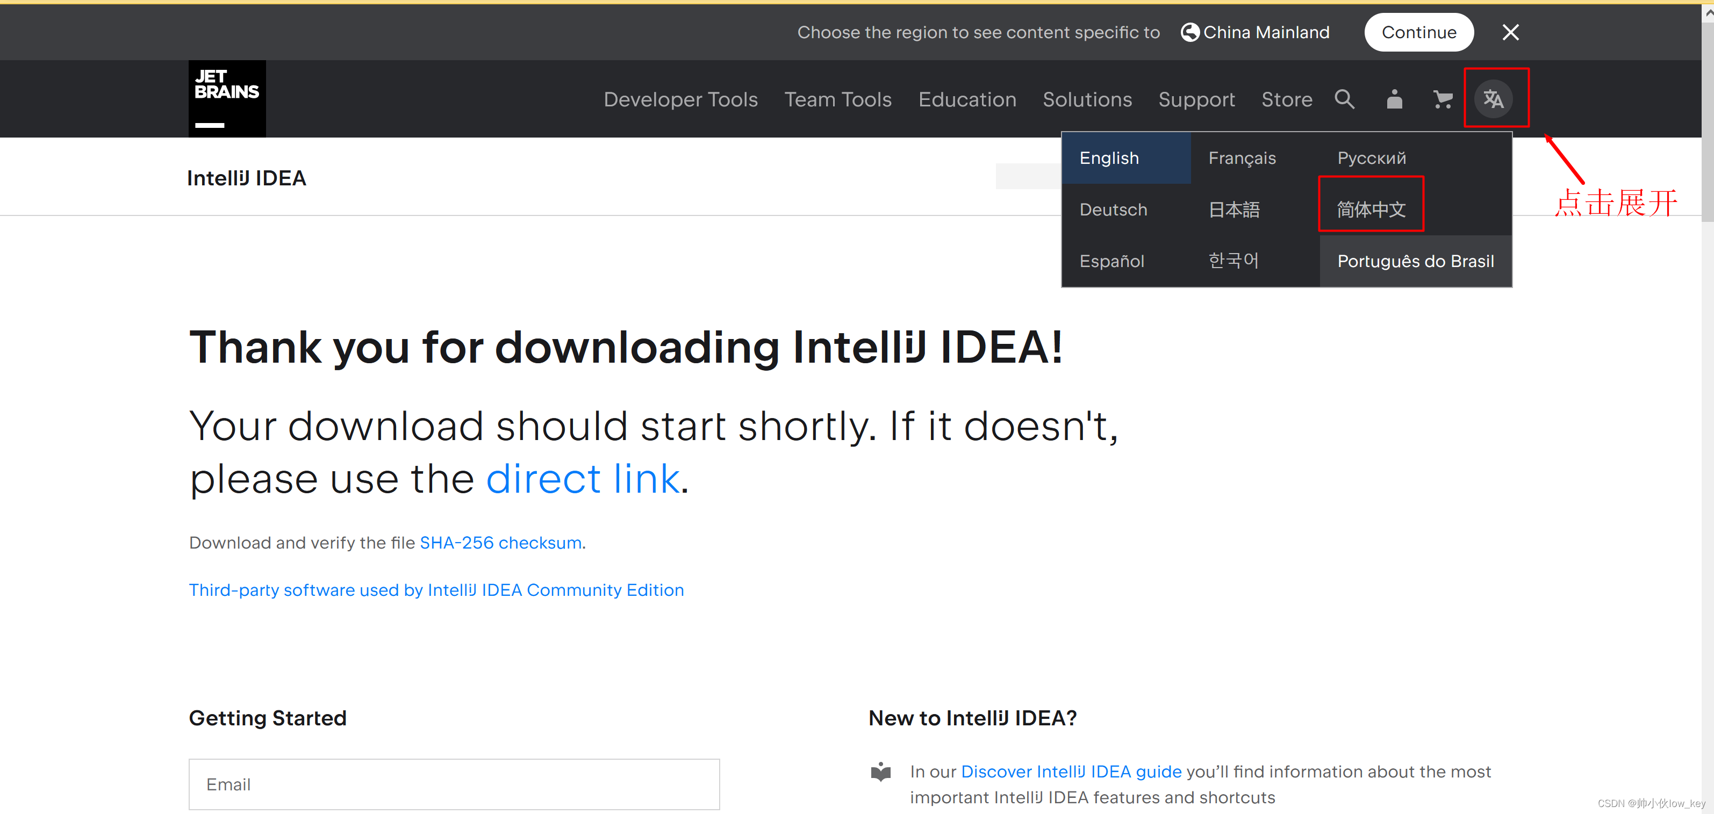Screen dimensions: 1714x814
Task: Open the Education menu item
Action: click(x=967, y=99)
